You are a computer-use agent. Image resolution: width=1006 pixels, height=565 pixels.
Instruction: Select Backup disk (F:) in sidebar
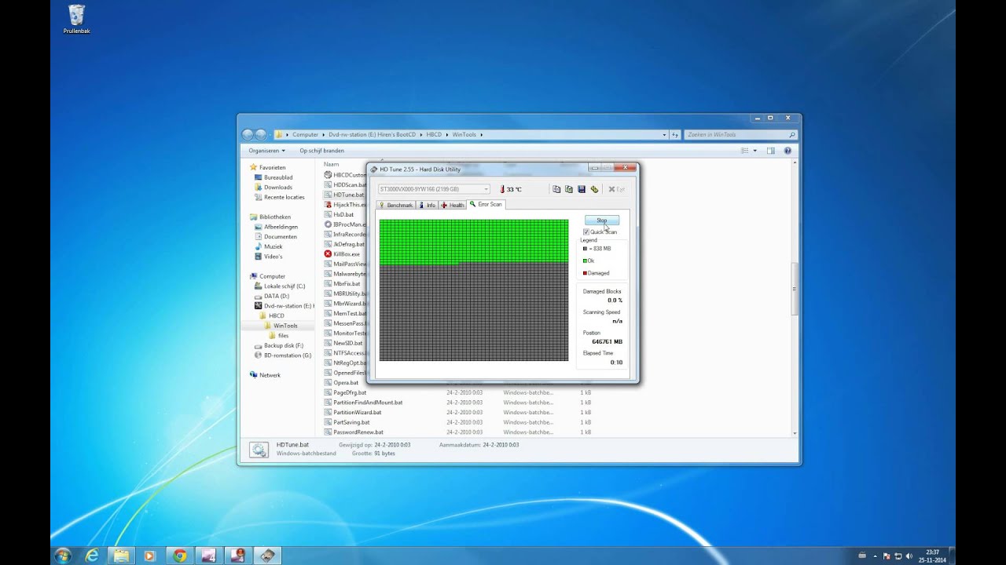tap(278, 345)
